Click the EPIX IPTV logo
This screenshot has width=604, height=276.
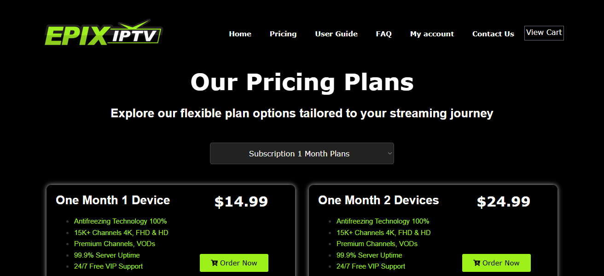104,33
